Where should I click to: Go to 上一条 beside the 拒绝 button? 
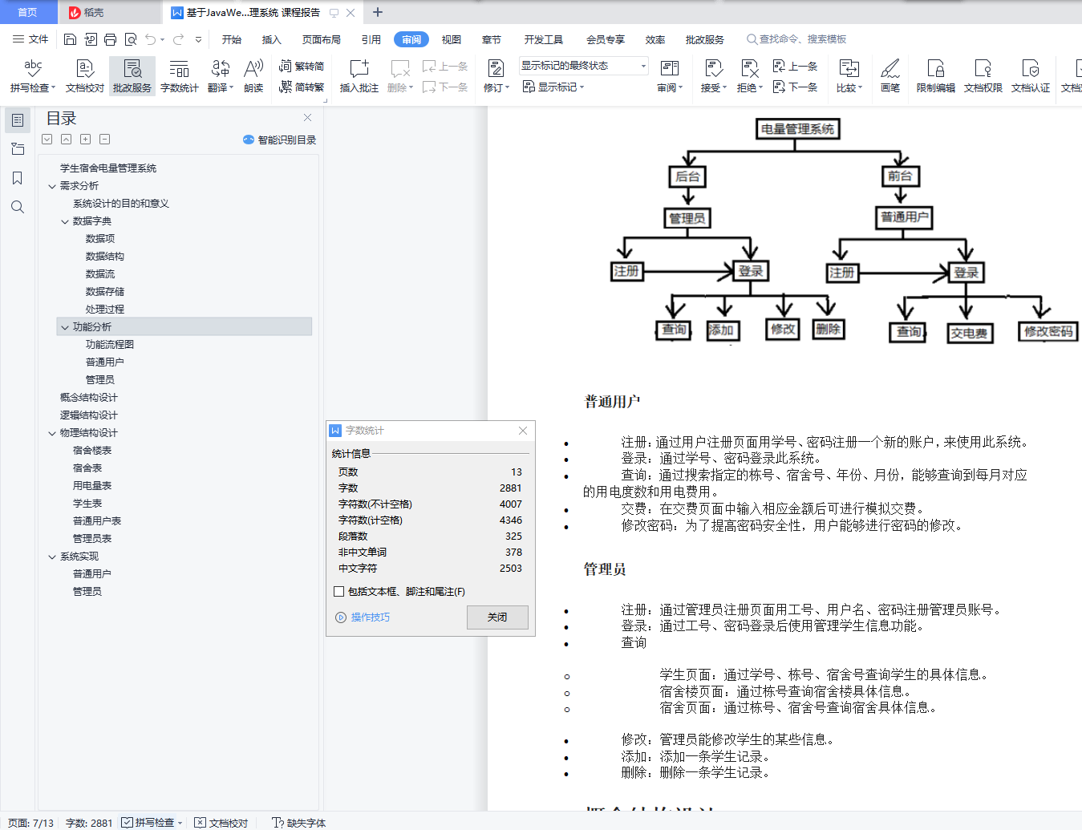tap(795, 67)
